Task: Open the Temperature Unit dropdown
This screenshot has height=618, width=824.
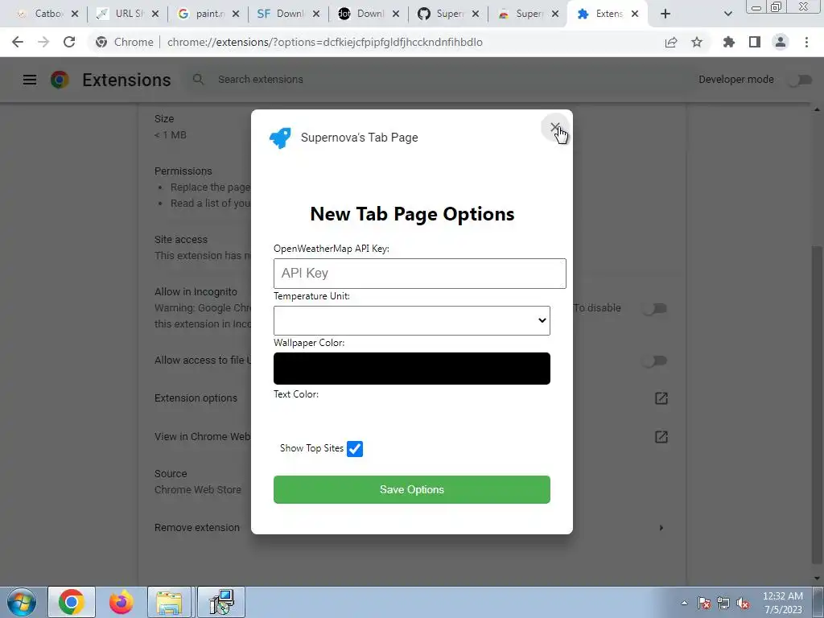Action: (411, 320)
